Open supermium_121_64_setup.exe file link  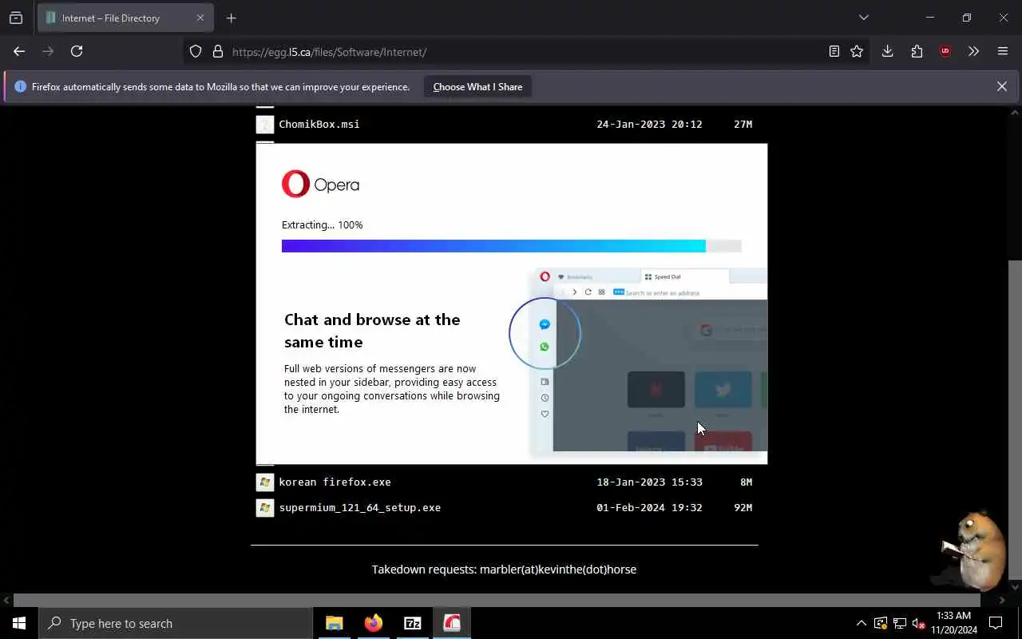359,507
